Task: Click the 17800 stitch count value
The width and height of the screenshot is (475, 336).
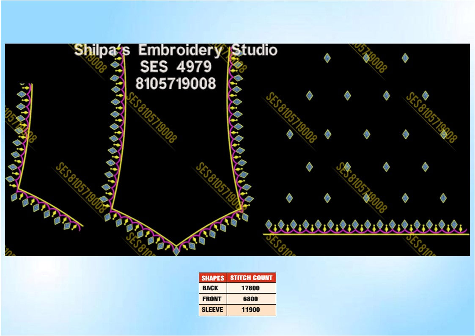Action: 250,288
